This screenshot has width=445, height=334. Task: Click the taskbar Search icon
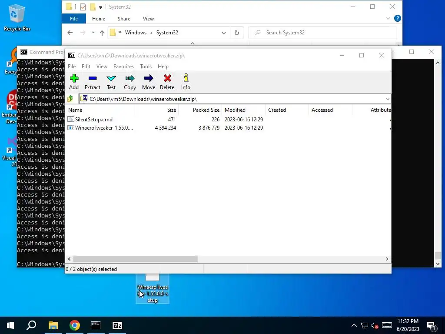pyautogui.click(x=31, y=325)
